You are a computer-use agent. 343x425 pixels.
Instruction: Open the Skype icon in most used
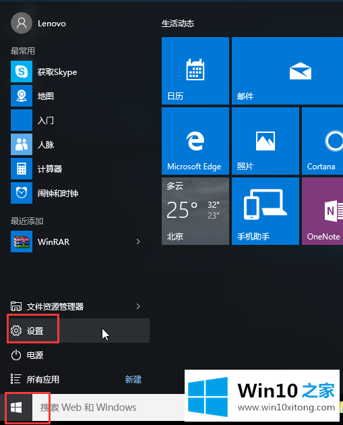pos(22,72)
